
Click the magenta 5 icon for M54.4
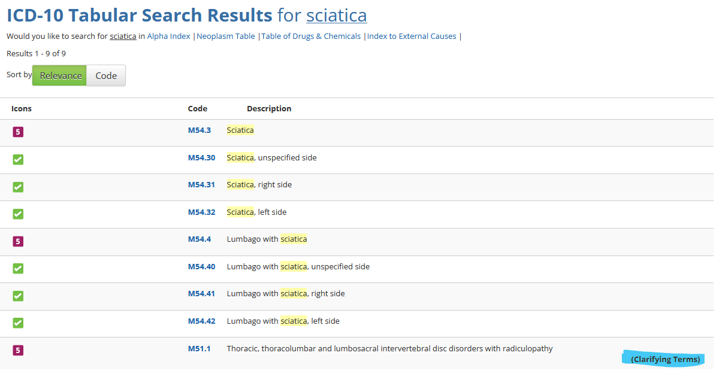point(18,241)
